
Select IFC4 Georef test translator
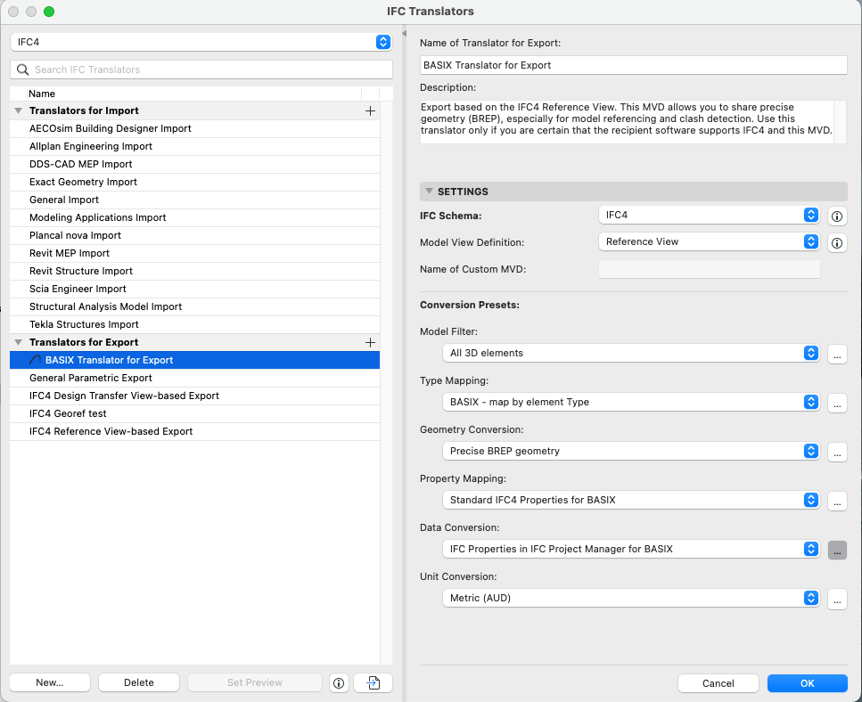click(194, 413)
